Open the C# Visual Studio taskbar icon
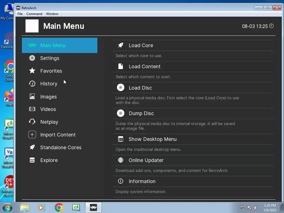 [x=76, y=207]
